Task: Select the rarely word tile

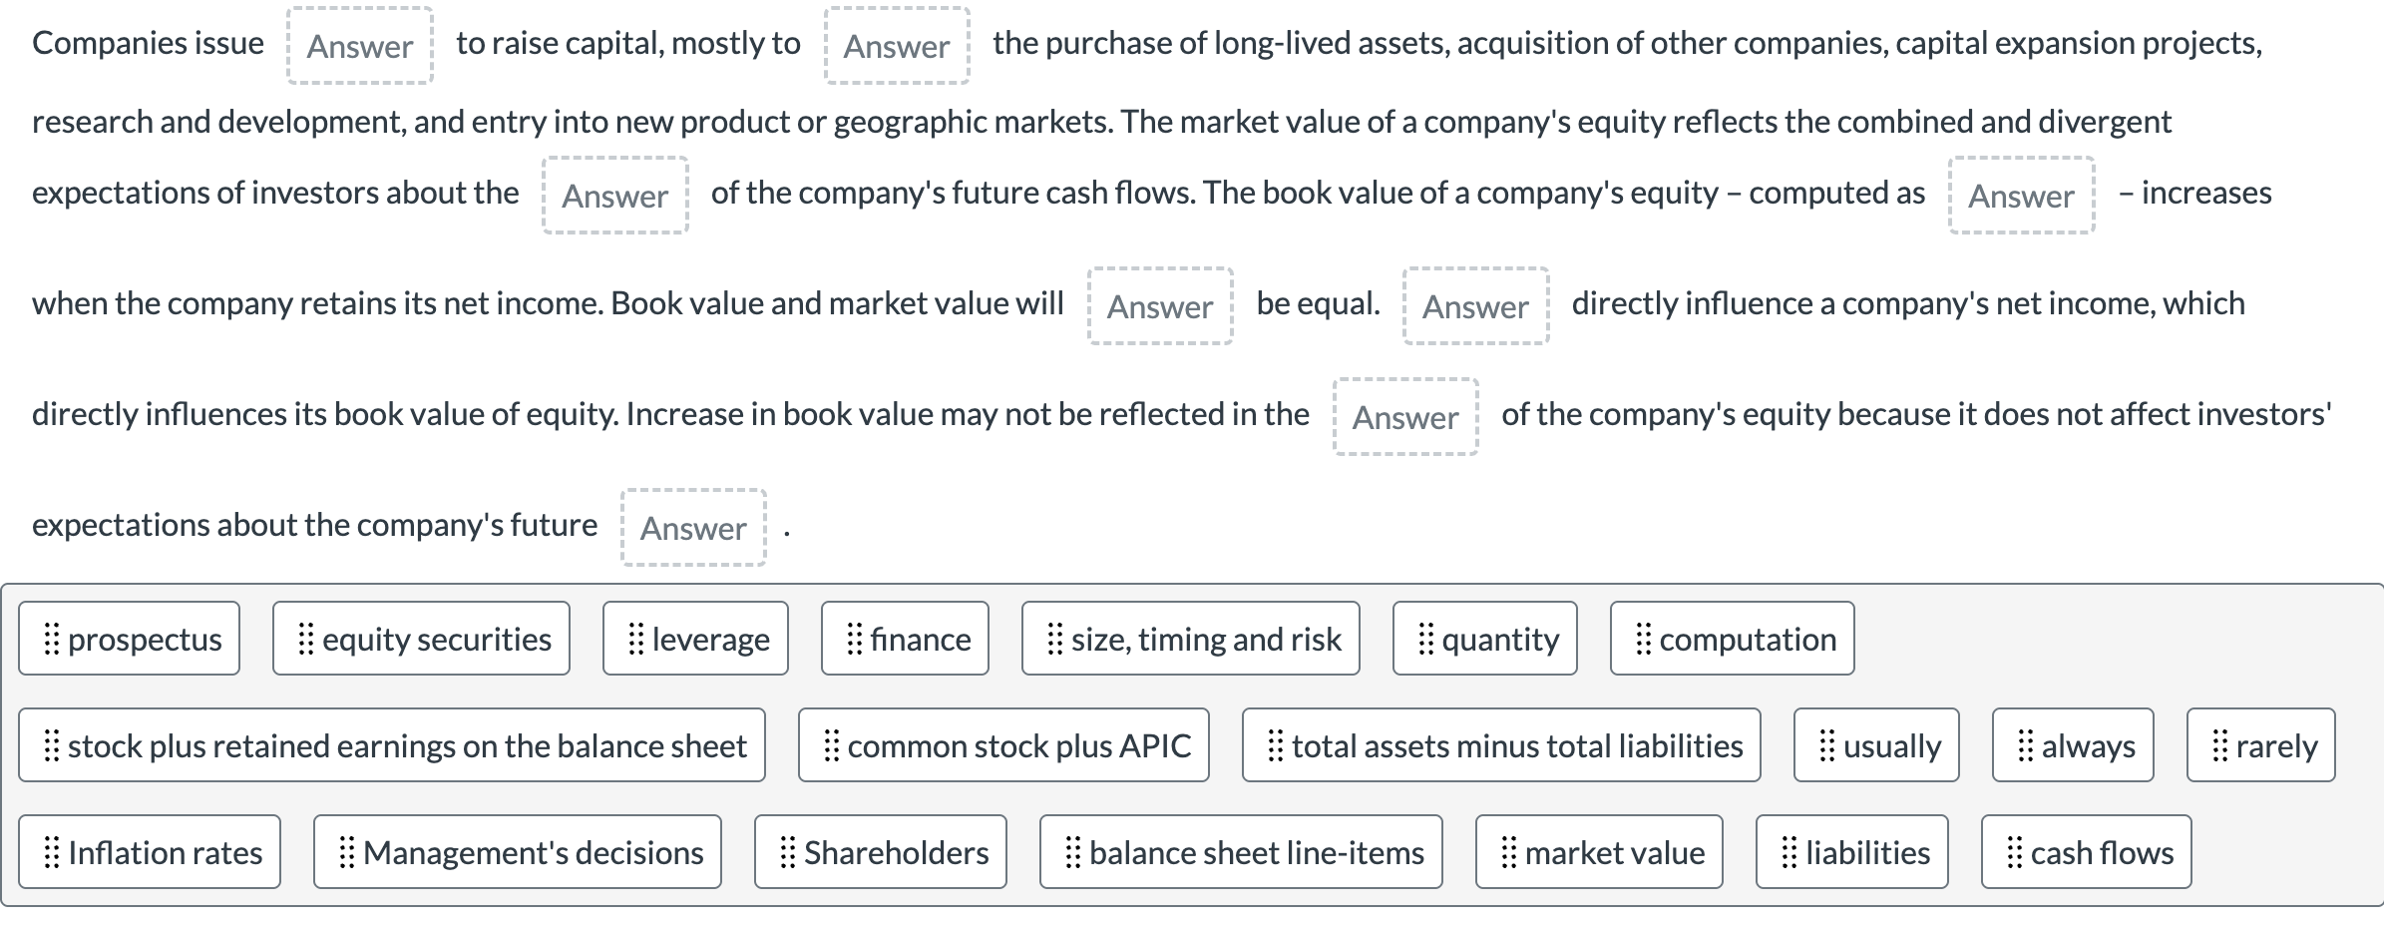Action: (2259, 744)
